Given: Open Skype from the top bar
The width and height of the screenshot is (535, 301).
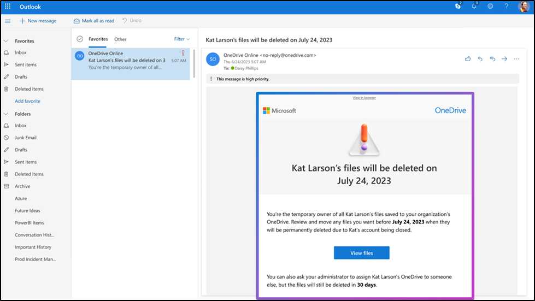Looking at the screenshot, I should click(x=457, y=7).
